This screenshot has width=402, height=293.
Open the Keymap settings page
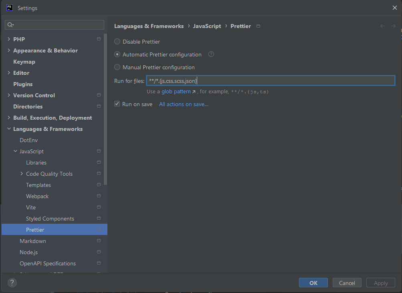tap(24, 62)
